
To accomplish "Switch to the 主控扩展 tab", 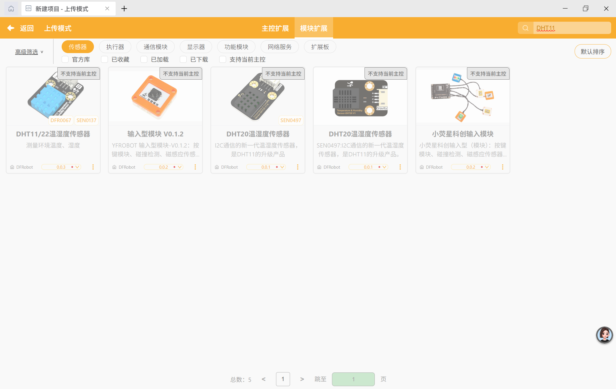I will pyautogui.click(x=275, y=28).
